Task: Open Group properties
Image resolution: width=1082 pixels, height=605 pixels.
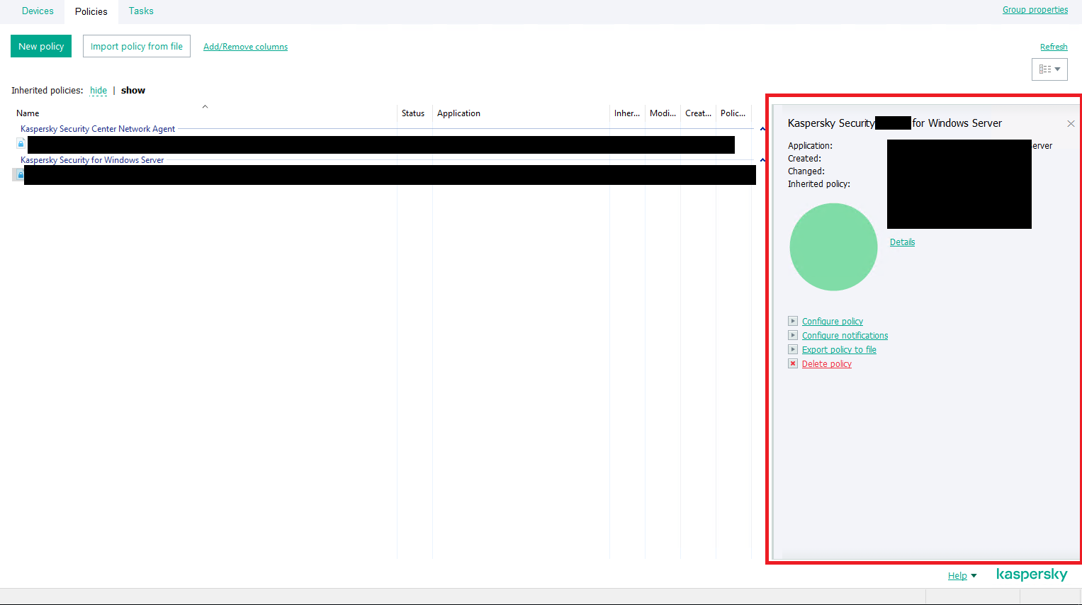Action: click(1035, 10)
